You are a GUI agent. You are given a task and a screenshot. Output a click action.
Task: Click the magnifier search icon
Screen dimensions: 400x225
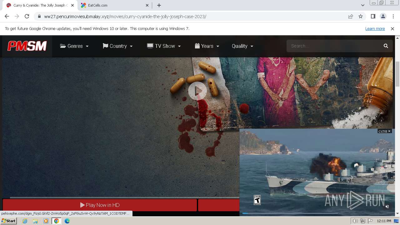pyautogui.click(x=386, y=46)
